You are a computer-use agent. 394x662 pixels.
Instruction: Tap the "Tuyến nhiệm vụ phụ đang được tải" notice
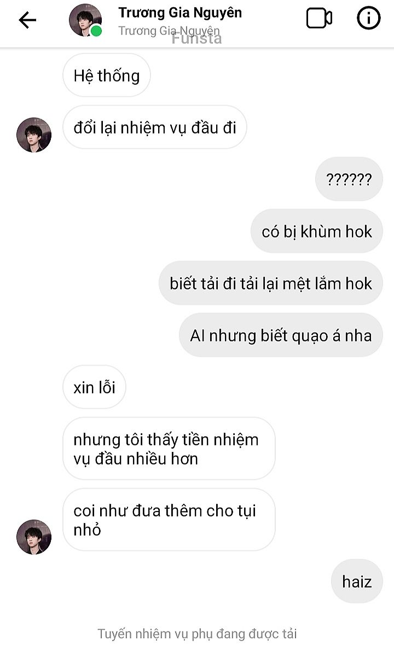pyautogui.click(x=197, y=634)
